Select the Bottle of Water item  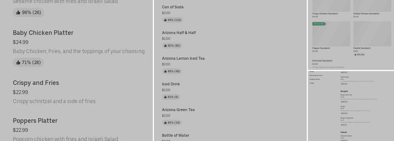176,135
